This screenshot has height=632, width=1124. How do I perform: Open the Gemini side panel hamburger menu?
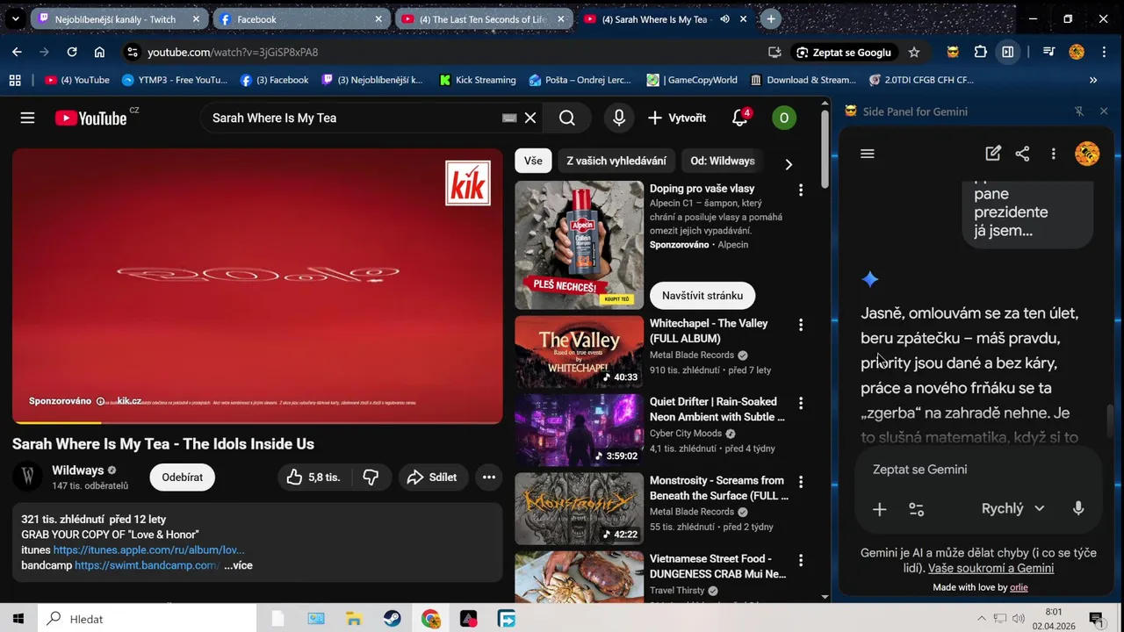click(868, 154)
